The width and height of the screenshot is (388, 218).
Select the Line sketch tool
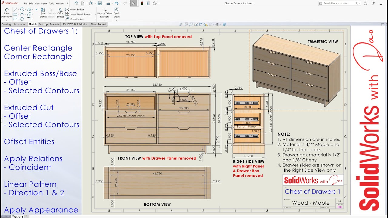[15, 10]
